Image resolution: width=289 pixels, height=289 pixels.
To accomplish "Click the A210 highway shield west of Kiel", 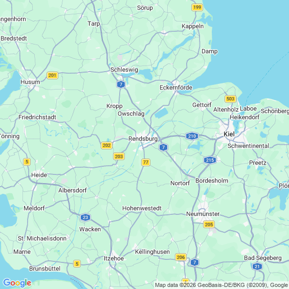I will (192, 136).
